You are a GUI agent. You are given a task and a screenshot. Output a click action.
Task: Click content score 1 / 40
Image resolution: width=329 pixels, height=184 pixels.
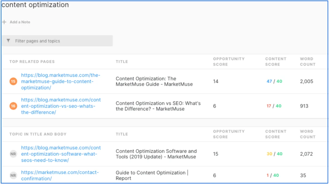(273, 175)
